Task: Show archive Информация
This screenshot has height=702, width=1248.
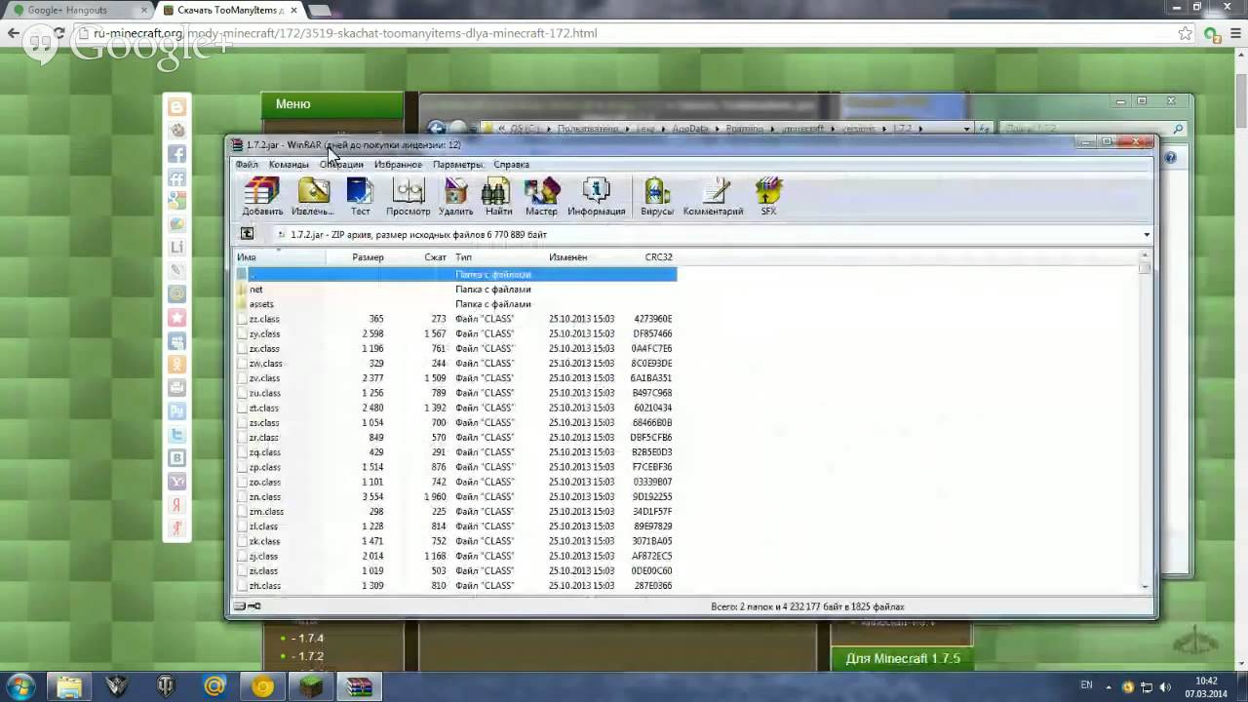Action: 596,196
